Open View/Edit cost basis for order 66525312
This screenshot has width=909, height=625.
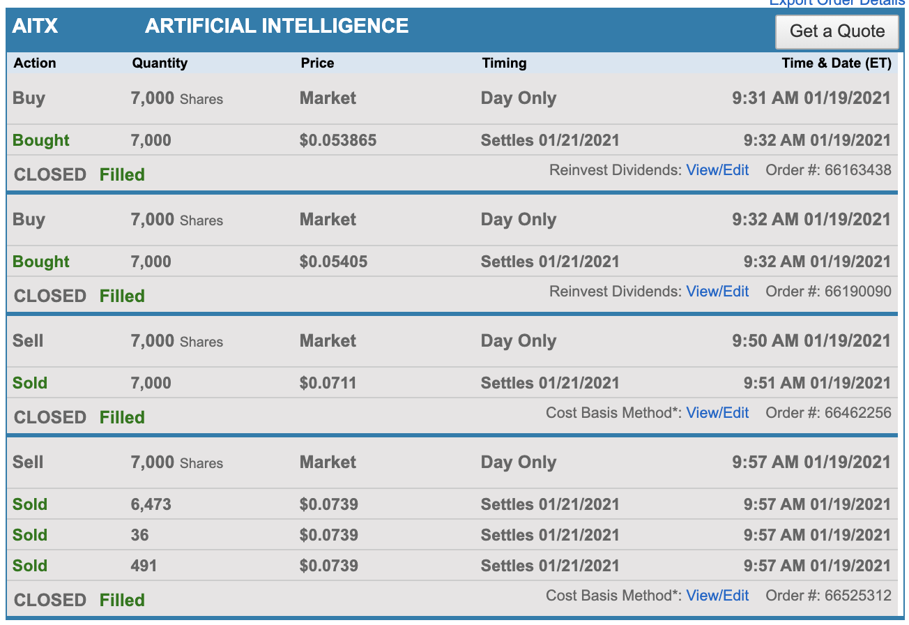[x=717, y=596]
